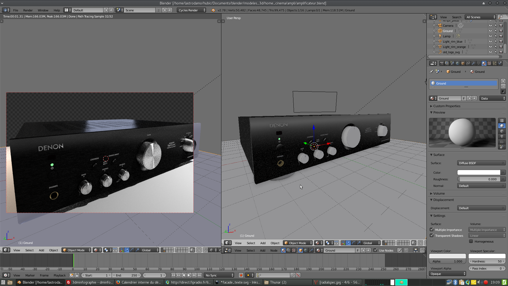This screenshot has height=286, width=508.
Task: Open the Data link dropdown for material
Action: 493,98
